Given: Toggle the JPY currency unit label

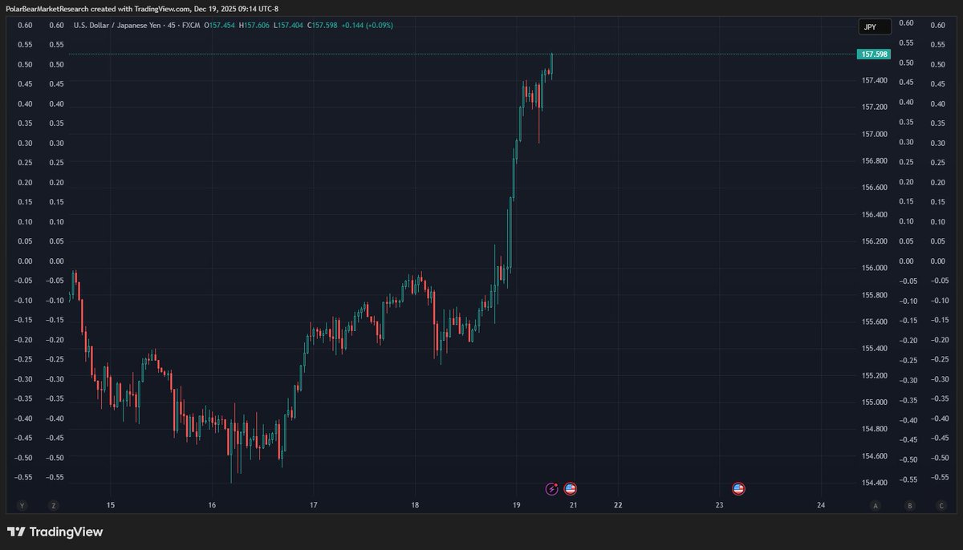Looking at the screenshot, I should point(873,26).
